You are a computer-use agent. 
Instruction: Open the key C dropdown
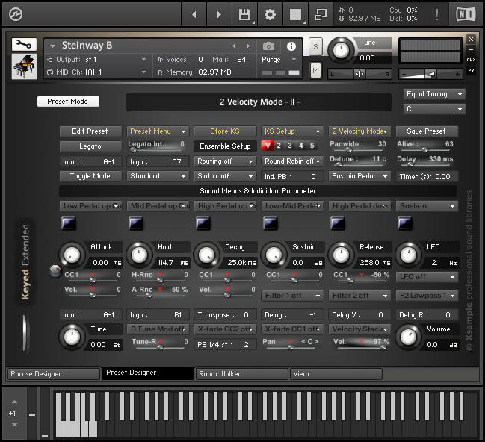click(x=434, y=109)
